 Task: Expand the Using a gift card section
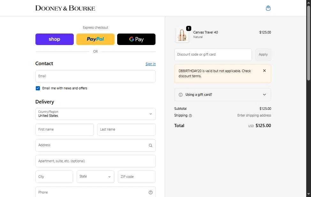[x=223, y=95]
